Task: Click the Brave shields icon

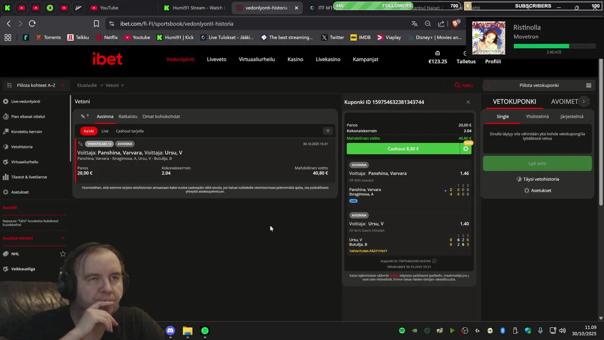Action: click(456, 23)
